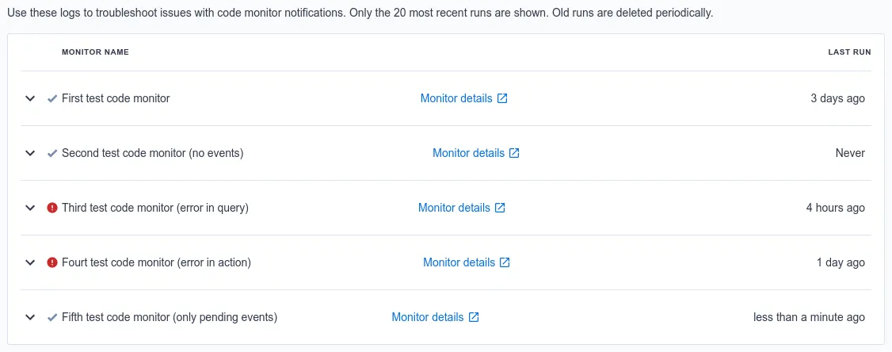This screenshot has height=352, width=892.
Task: Click the external link icon in First monitor's row
Action: click(x=502, y=98)
